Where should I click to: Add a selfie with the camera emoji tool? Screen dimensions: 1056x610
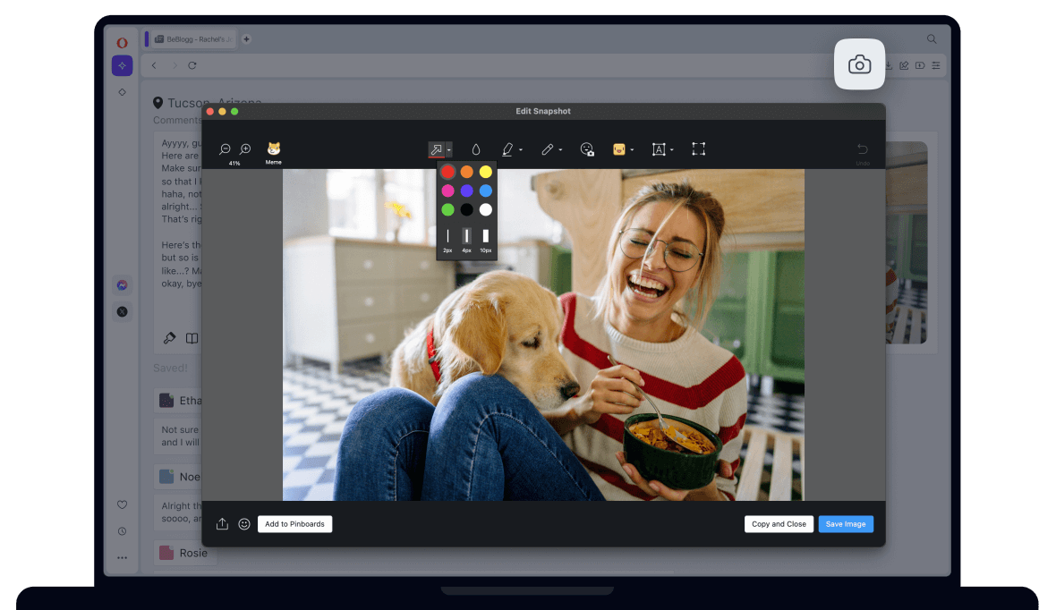pos(587,149)
